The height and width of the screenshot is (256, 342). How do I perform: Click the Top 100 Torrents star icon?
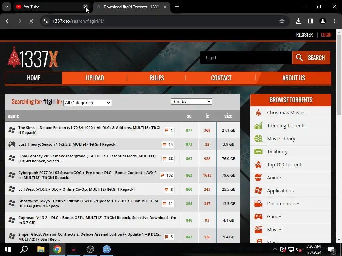(259, 165)
